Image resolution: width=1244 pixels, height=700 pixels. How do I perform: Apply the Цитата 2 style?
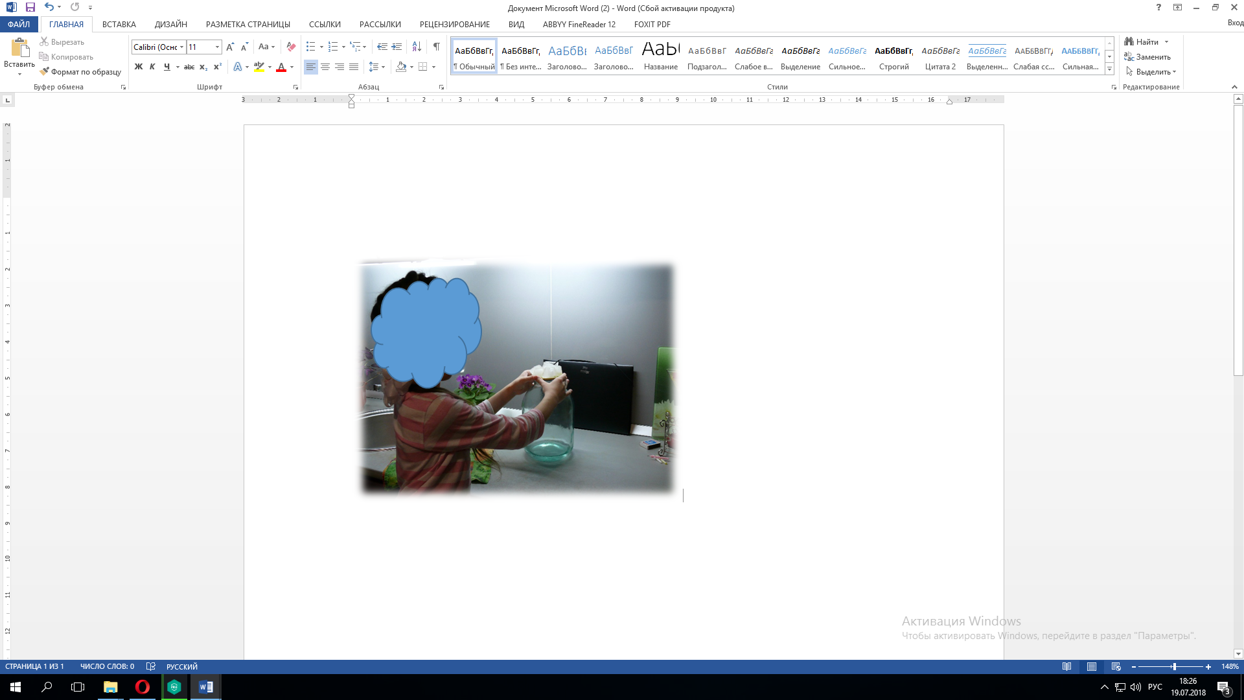point(941,56)
